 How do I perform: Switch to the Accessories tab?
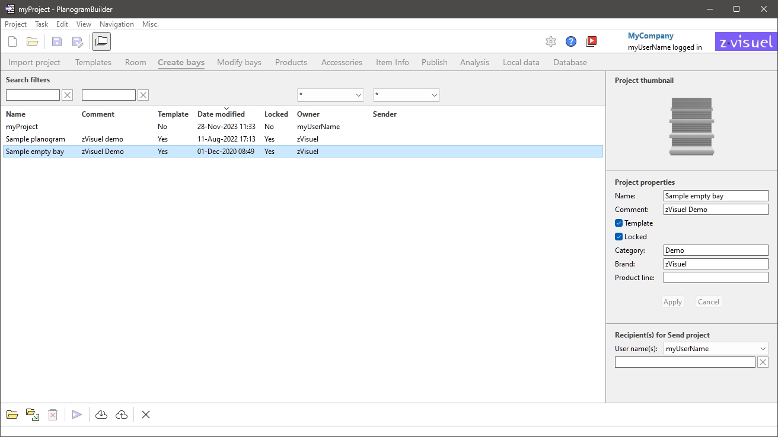coord(342,62)
